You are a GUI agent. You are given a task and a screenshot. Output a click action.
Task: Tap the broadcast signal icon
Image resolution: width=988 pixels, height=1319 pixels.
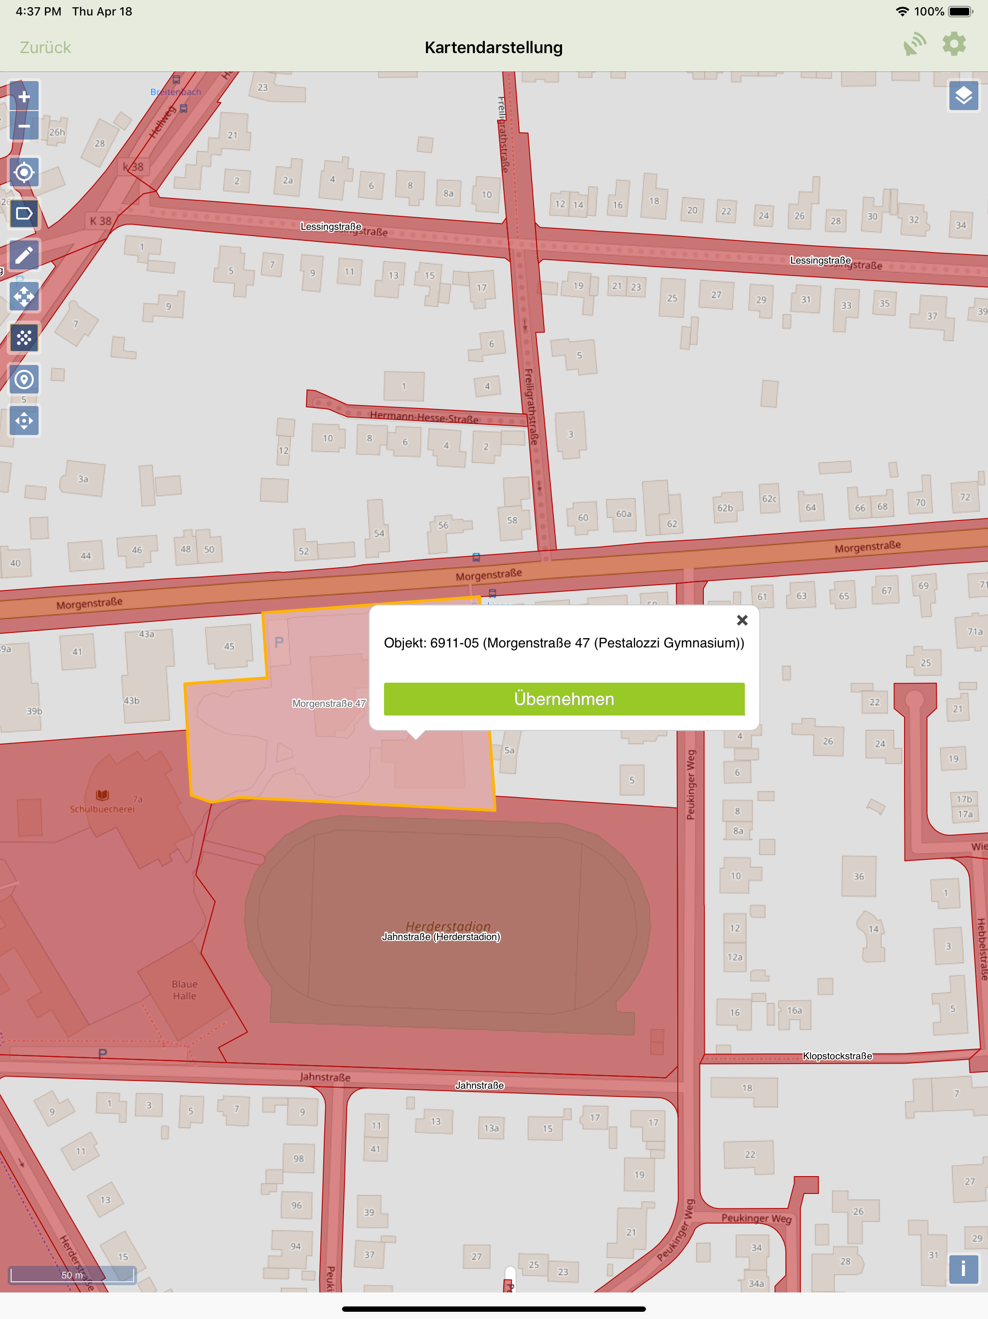click(x=914, y=45)
